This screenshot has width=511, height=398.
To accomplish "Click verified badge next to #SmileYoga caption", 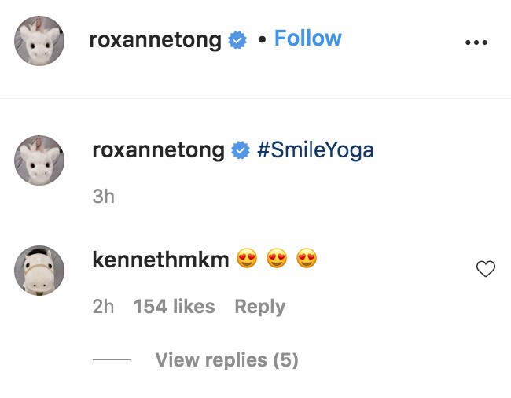I will (x=241, y=150).
